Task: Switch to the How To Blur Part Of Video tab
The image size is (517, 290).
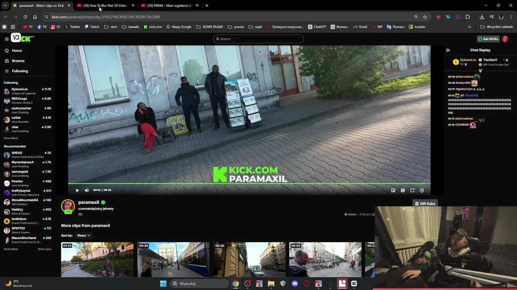Action: [105, 6]
